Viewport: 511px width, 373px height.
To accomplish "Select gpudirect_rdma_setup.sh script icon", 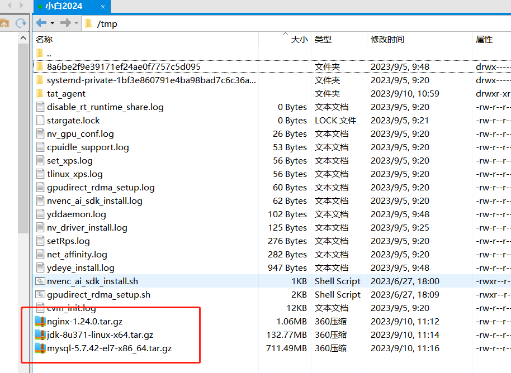I will tap(40, 294).
